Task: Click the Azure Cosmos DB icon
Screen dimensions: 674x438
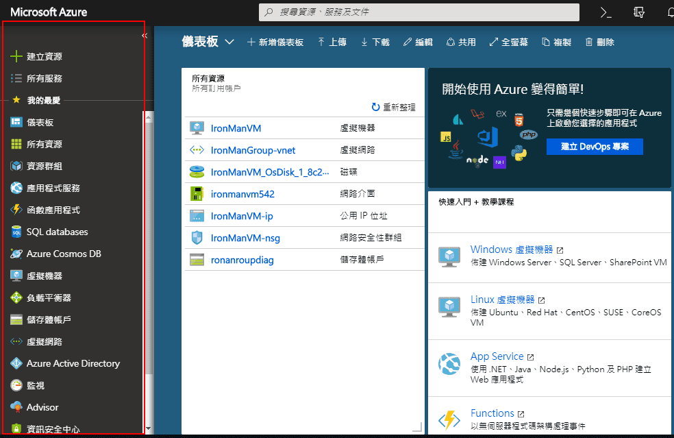Action: [x=16, y=254]
